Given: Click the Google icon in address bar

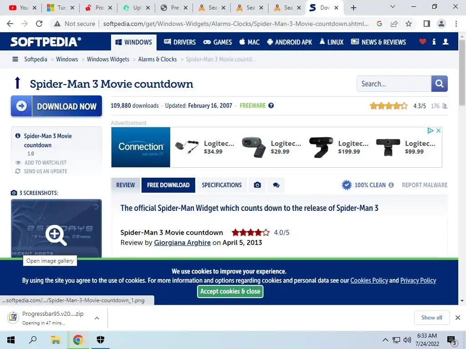Looking at the screenshot, I should click(380, 24).
